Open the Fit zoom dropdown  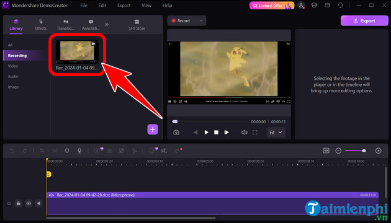tap(276, 133)
